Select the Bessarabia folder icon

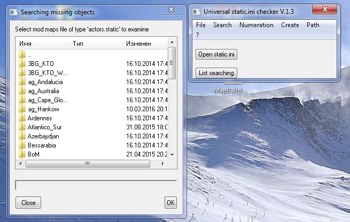click(x=22, y=145)
